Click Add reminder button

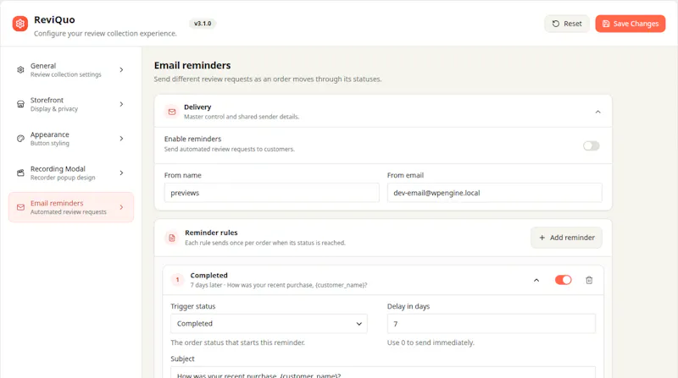566,238
